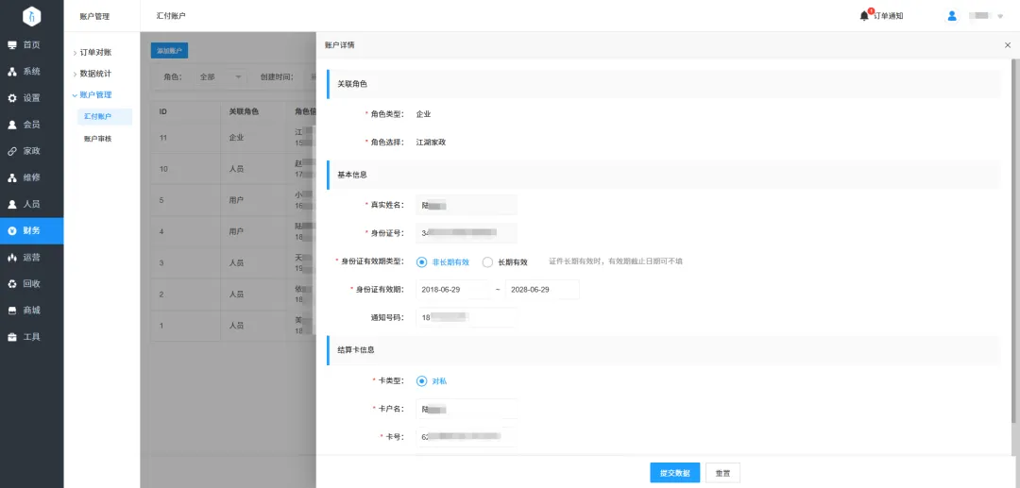Image resolution: width=1020 pixels, height=488 pixels.
Task: Click the 卡户名 input field
Action: pos(467,410)
